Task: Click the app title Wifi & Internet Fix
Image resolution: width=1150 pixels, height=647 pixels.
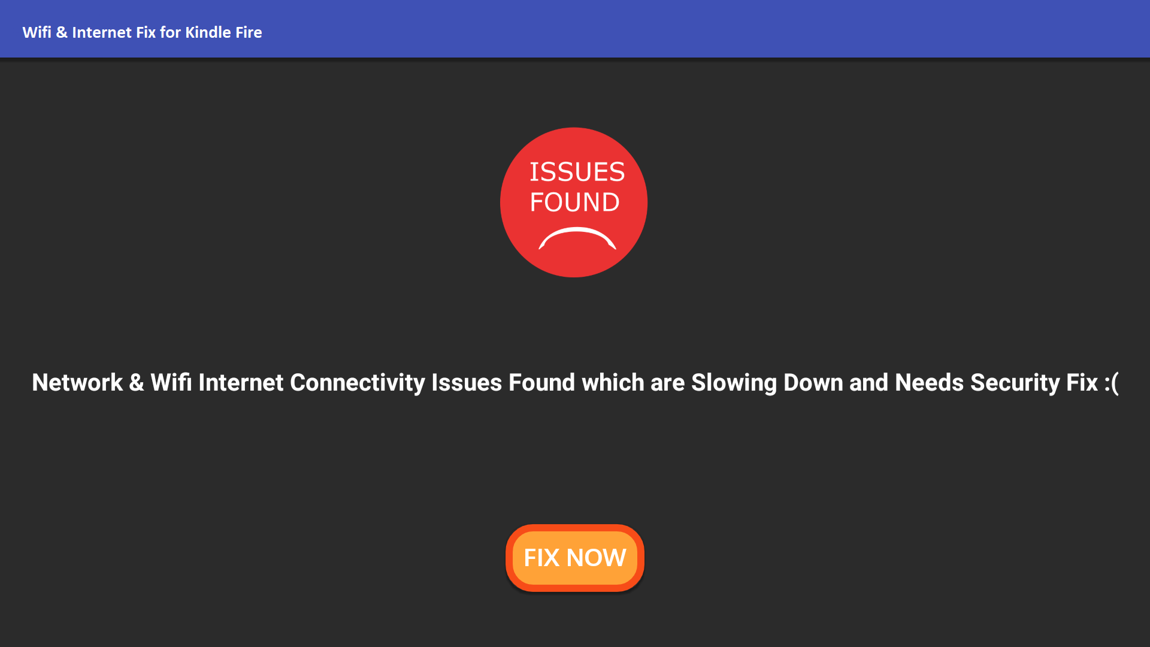Action: click(89, 32)
